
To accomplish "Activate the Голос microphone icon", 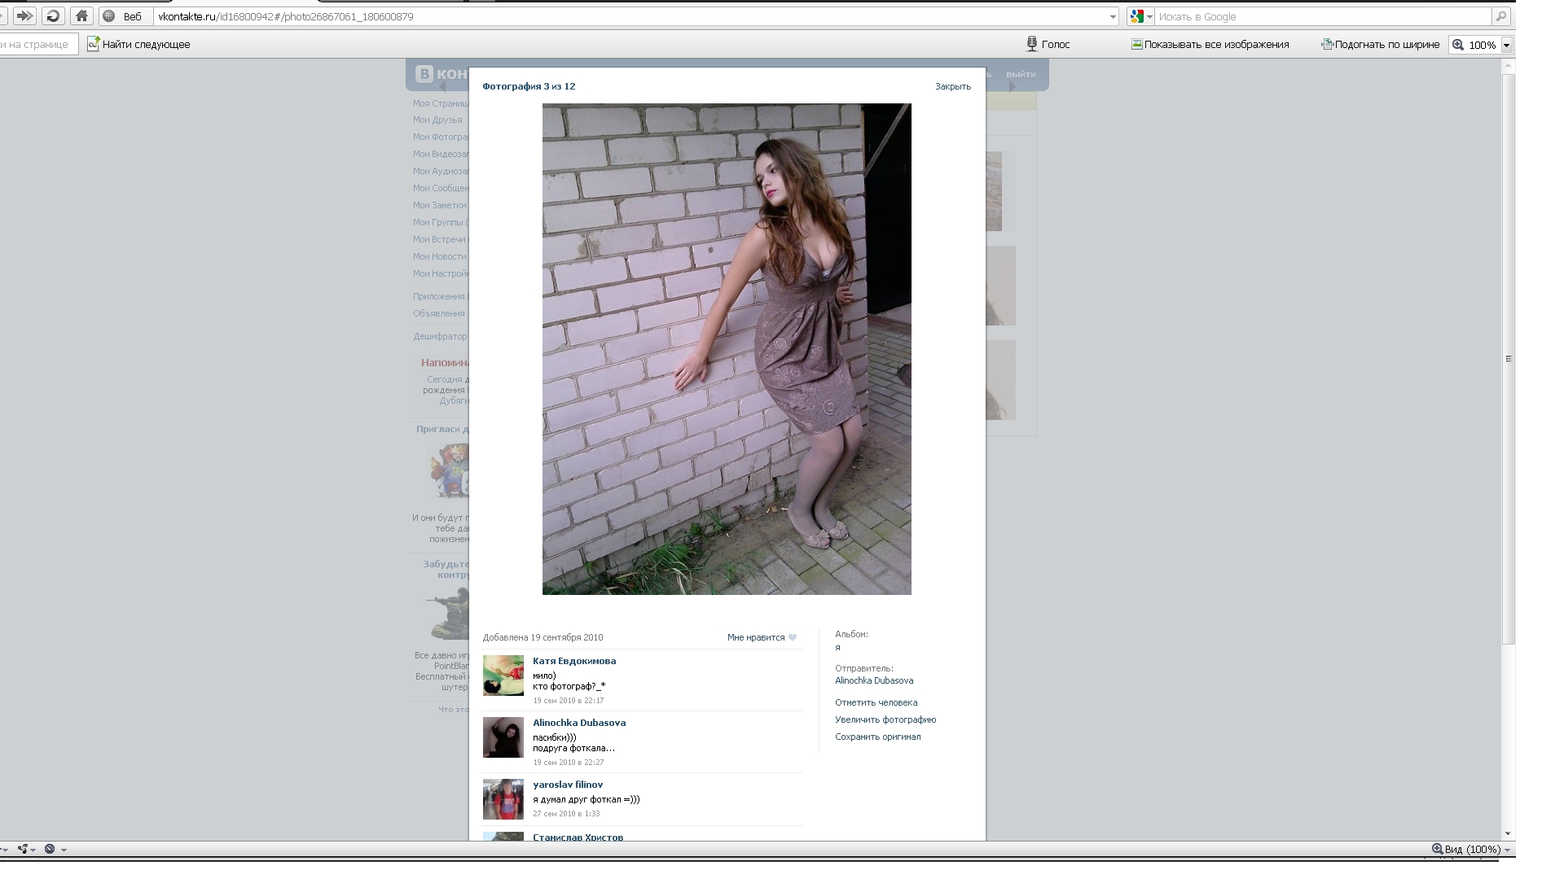I will (1031, 44).
